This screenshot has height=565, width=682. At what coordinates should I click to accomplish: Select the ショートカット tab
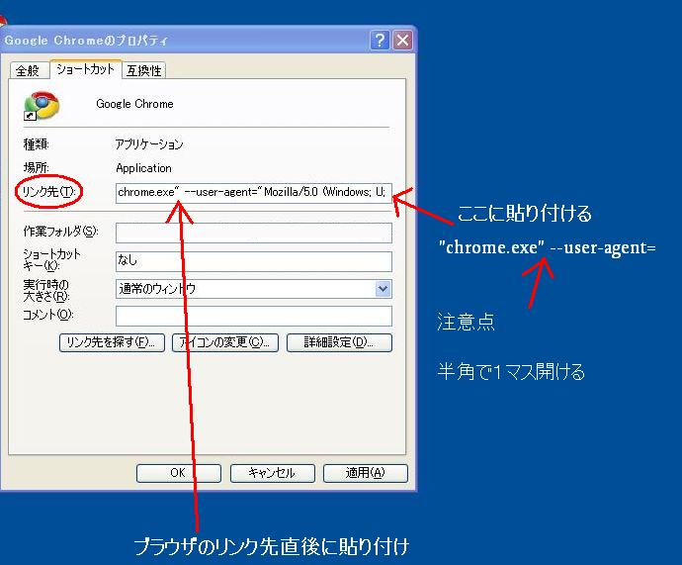point(85,69)
